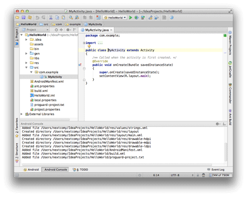Open the Structure side tab
This screenshot has height=197, width=247.
17,153
